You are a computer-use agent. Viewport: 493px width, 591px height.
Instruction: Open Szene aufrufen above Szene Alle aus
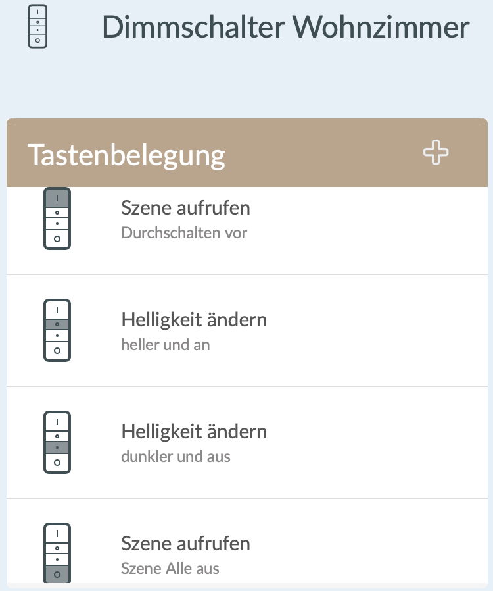pyautogui.click(x=185, y=544)
